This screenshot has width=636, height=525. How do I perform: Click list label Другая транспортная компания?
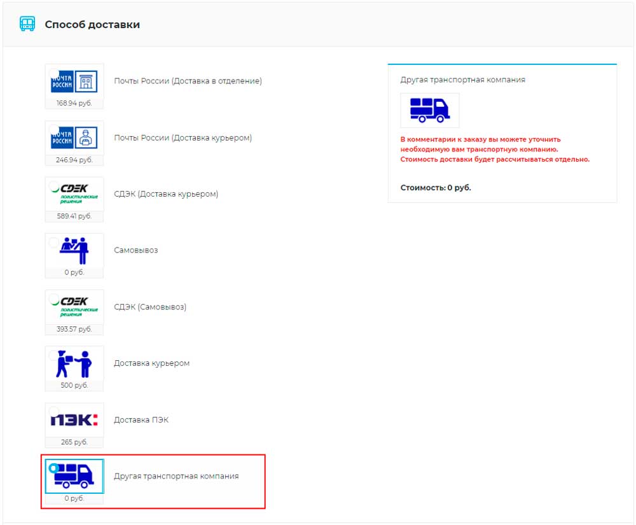176,476
